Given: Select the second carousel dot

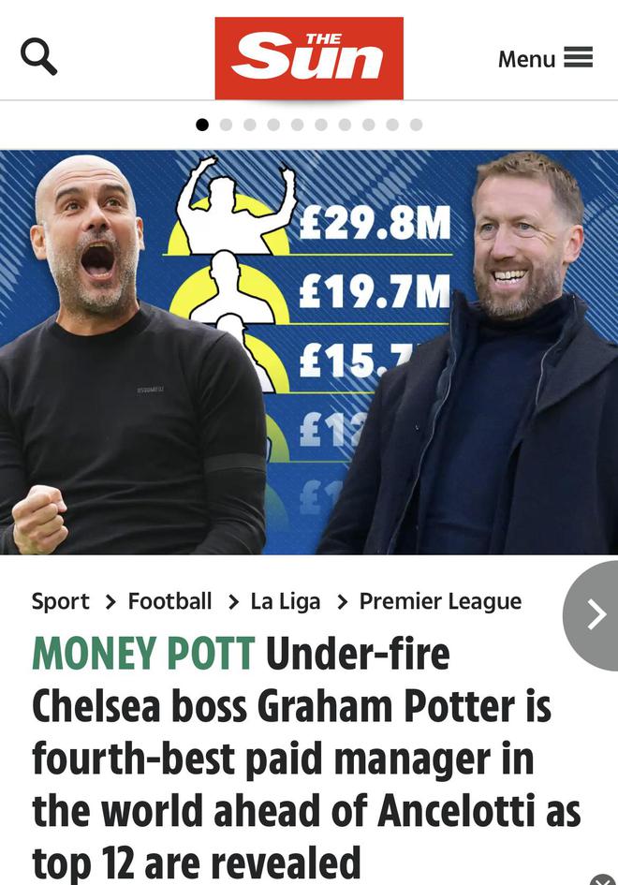Looking at the screenshot, I should [x=226, y=125].
